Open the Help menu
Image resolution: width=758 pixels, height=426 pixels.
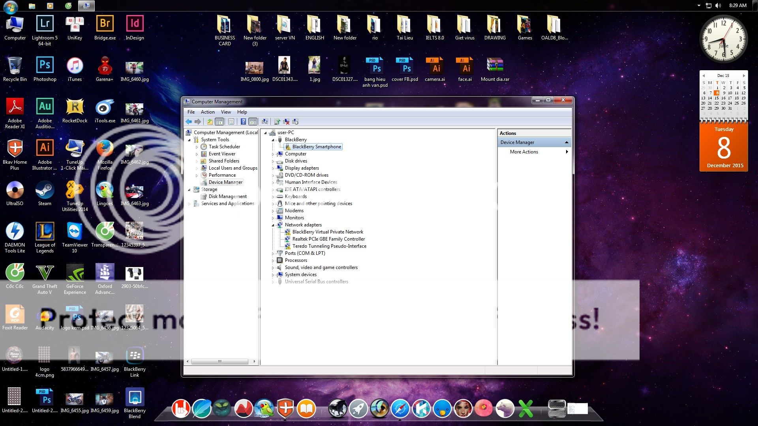coord(242,112)
